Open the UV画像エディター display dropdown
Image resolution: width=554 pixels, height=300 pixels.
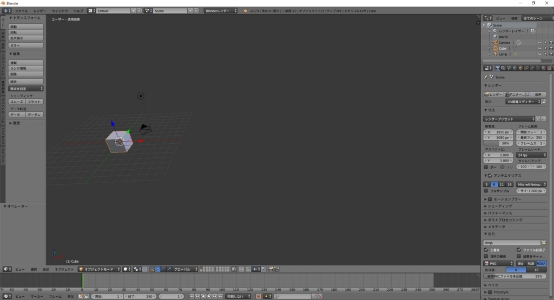pyautogui.click(x=523, y=102)
